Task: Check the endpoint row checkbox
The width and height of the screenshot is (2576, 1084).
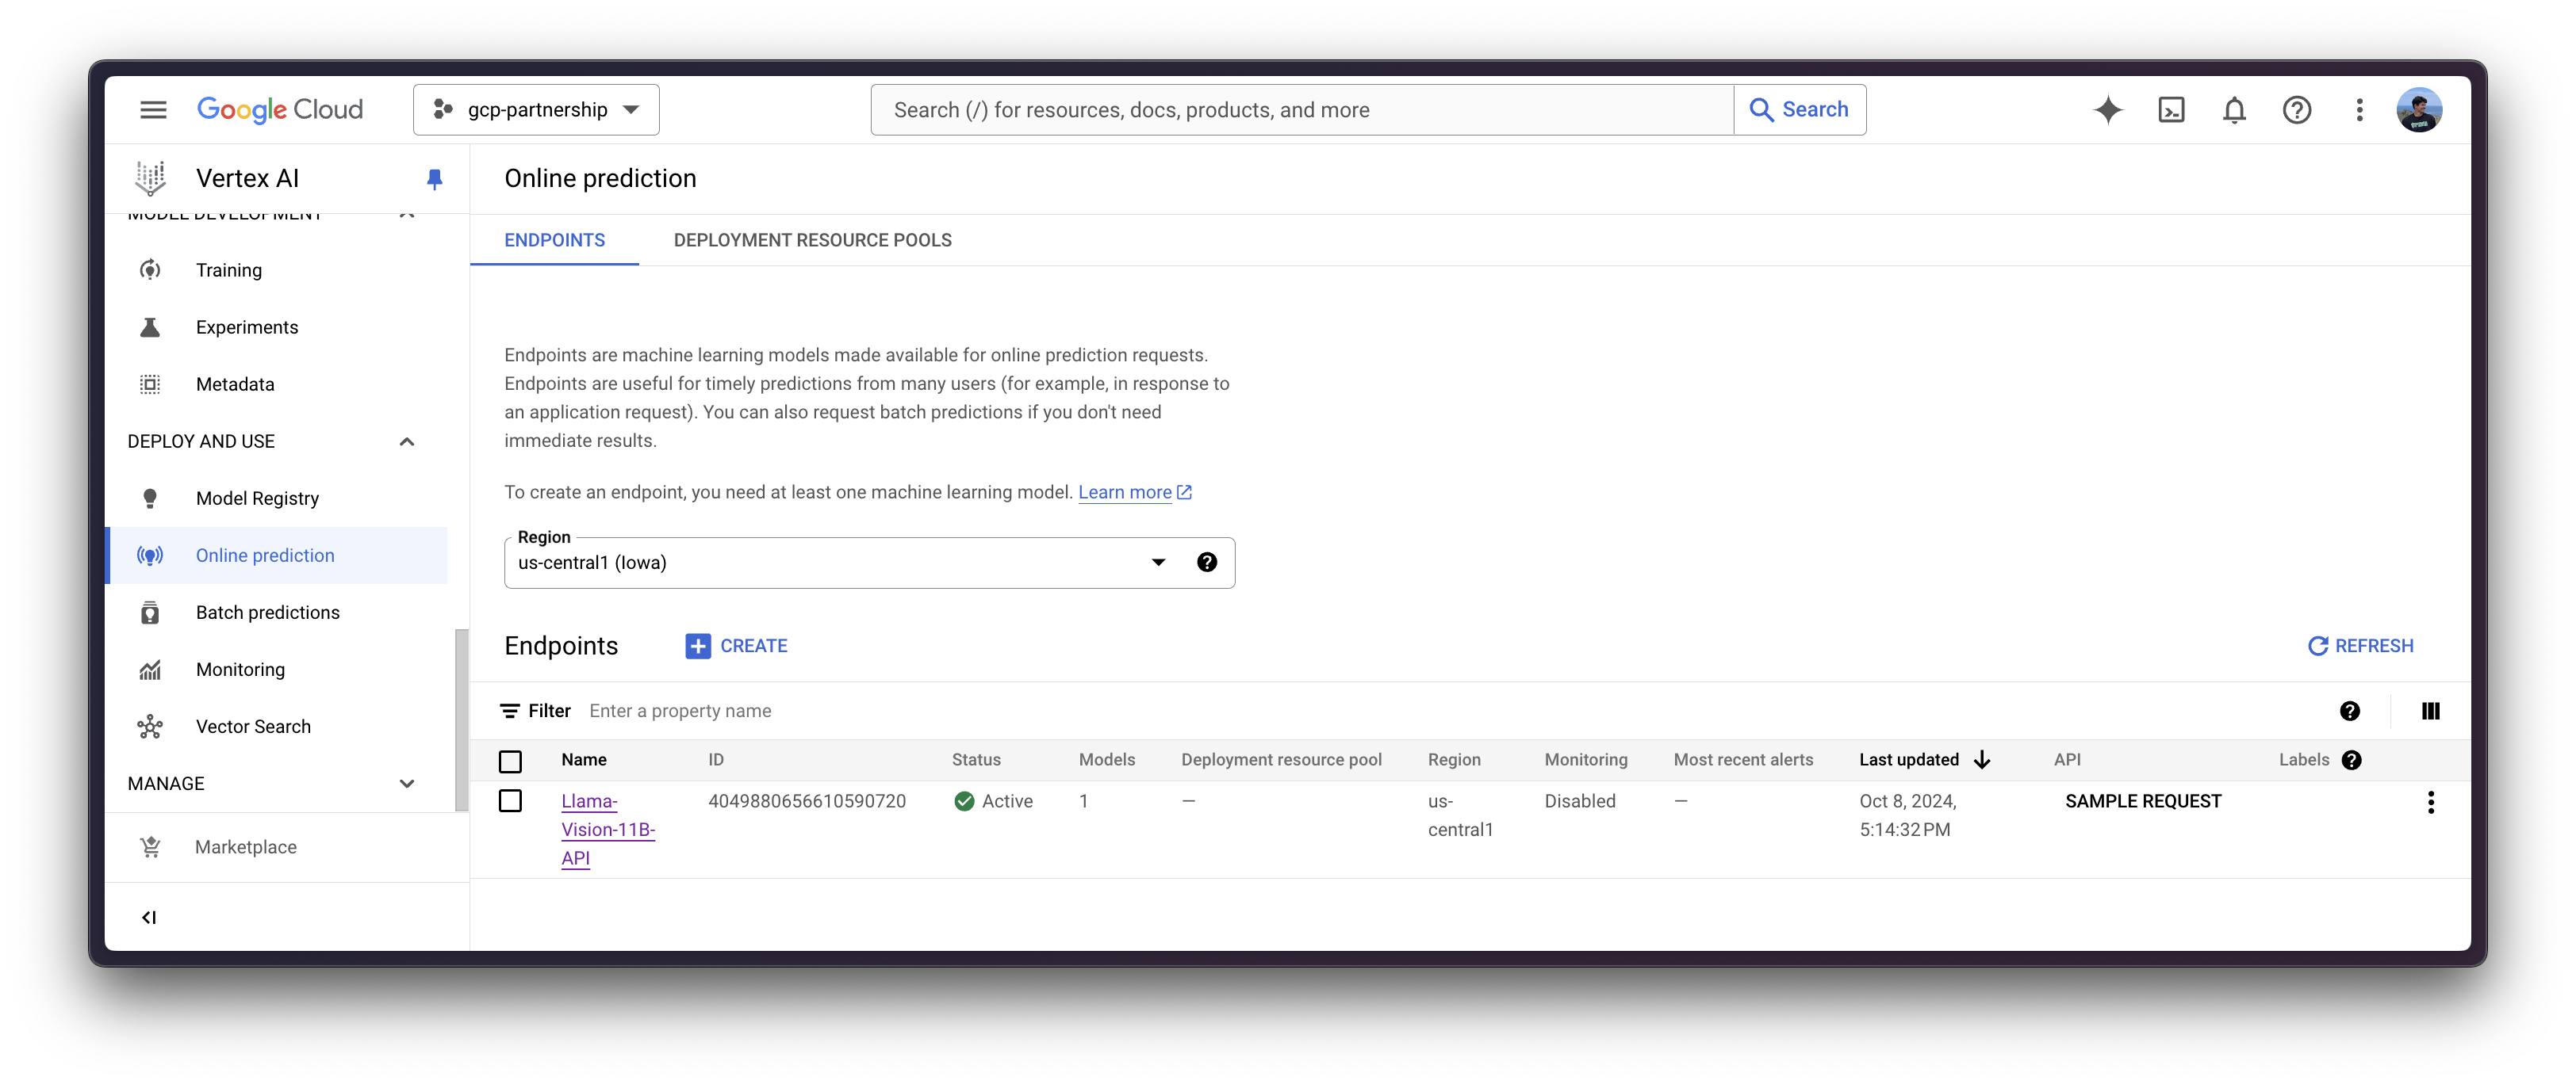Action: (511, 801)
